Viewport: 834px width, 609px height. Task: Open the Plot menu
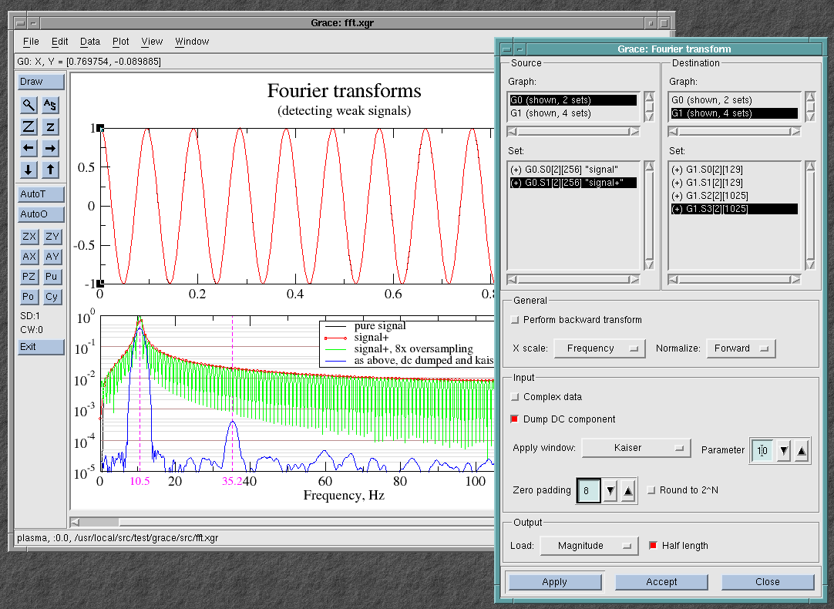click(120, 42)
